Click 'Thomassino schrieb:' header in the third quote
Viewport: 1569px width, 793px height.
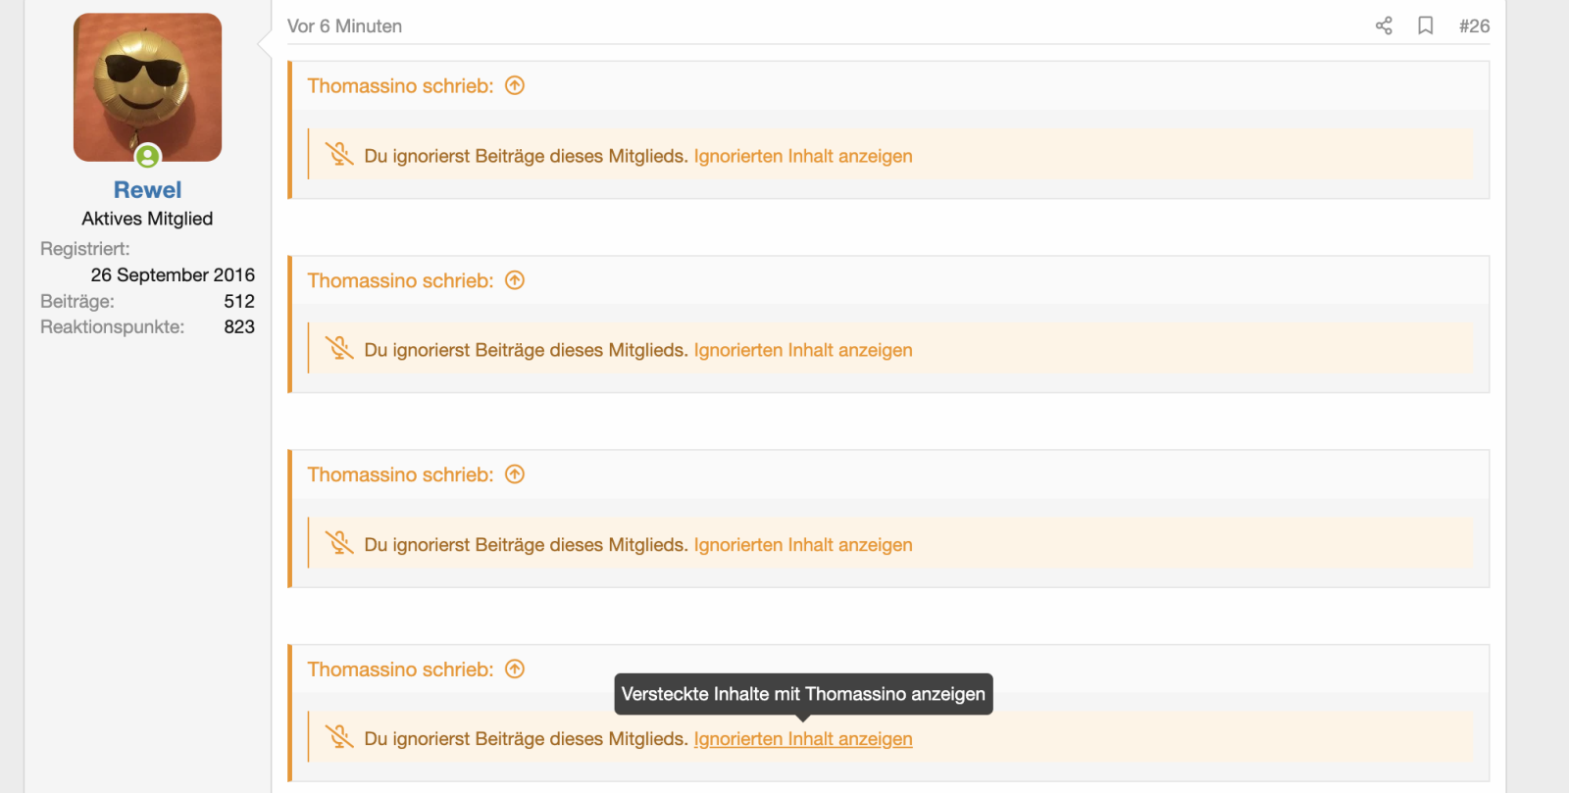[x=400, y=474]
